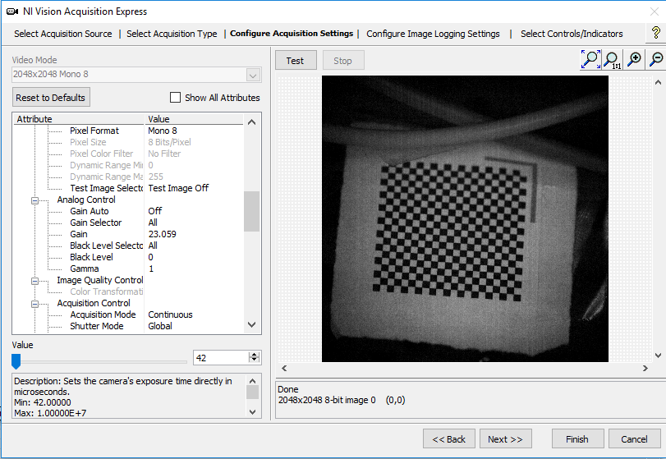Collapse the Acquisition Control tree node
The width and height of the screenshot is (666, 459).
[34, 304]
